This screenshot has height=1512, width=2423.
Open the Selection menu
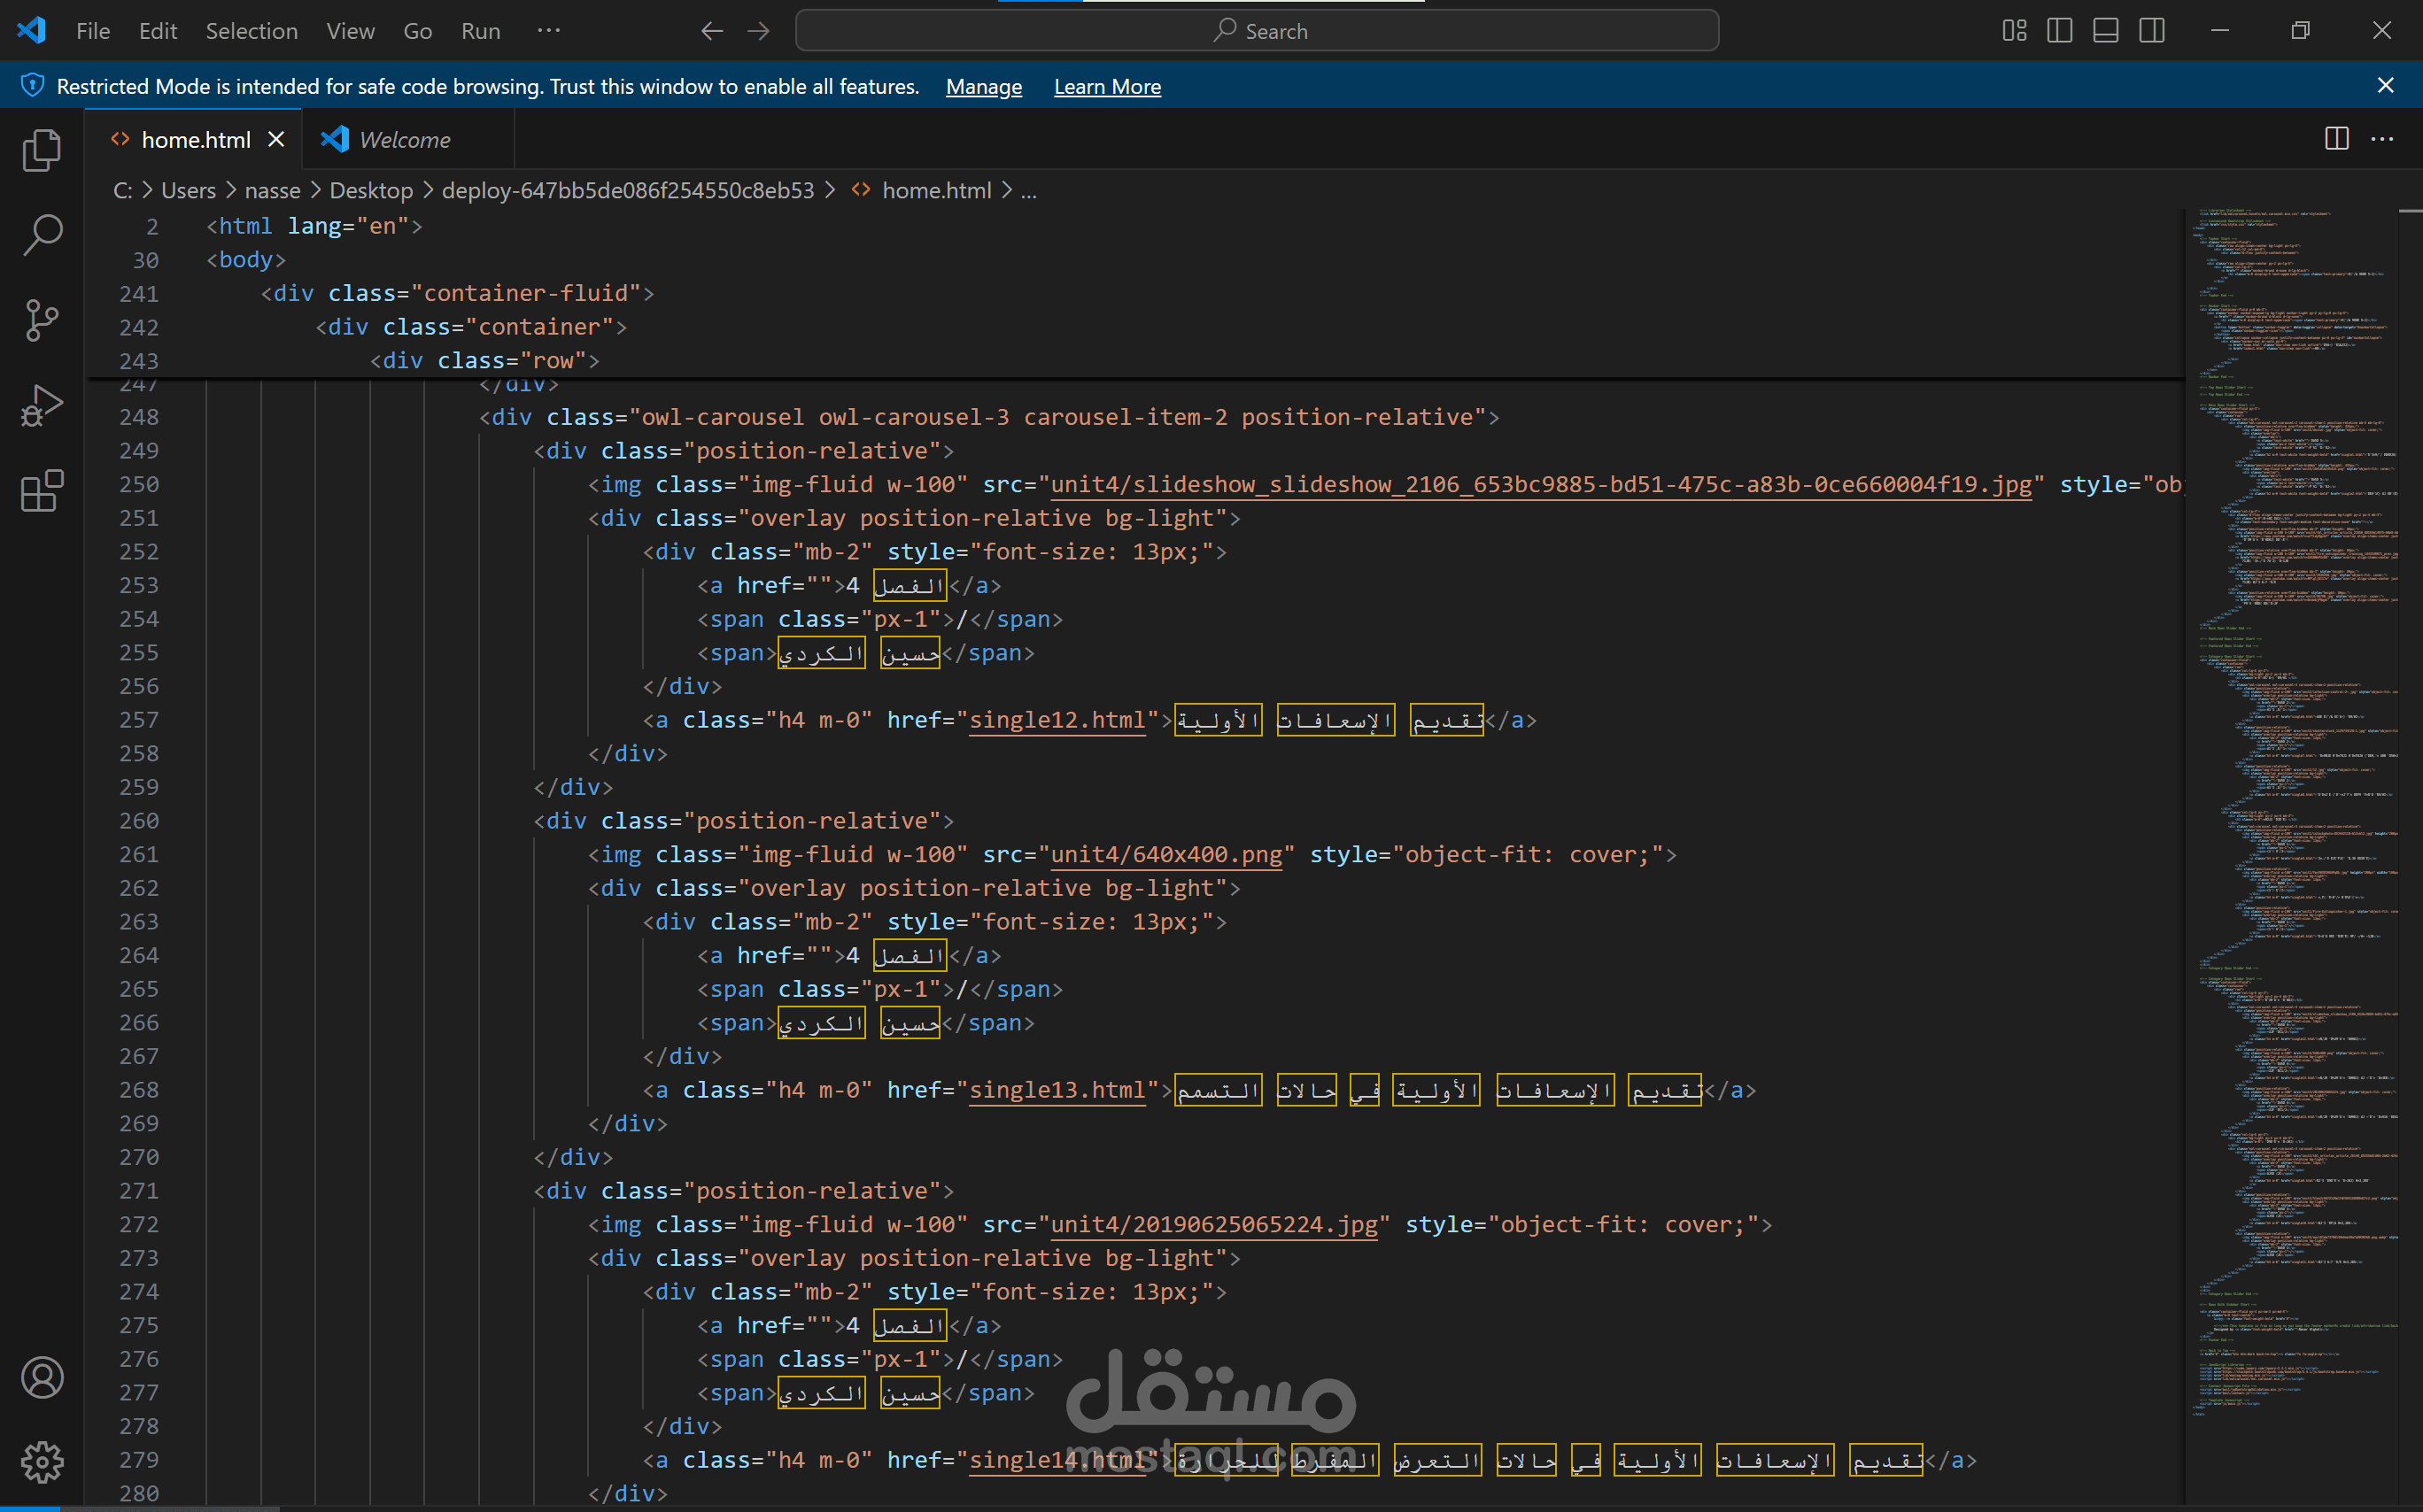tap(252, 31)
